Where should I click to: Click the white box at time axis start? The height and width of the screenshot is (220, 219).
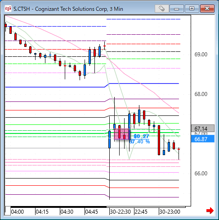tap(8, 211)
